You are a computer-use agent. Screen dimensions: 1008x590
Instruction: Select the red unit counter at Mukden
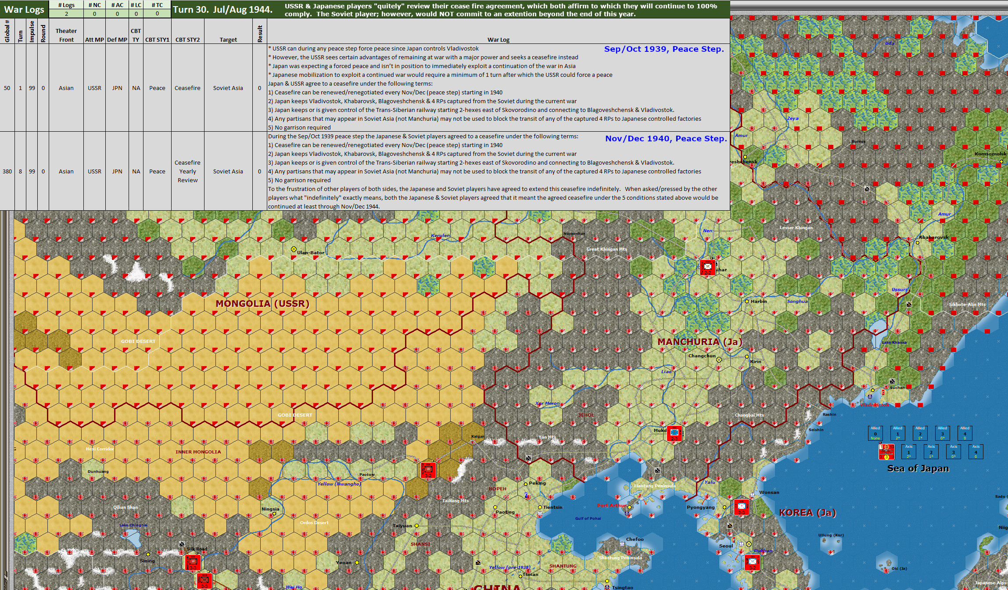674,433
